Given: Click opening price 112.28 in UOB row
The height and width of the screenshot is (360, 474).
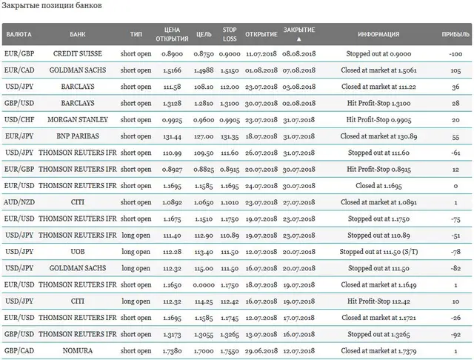Looking at the screenshot, I should click(172, 252).
